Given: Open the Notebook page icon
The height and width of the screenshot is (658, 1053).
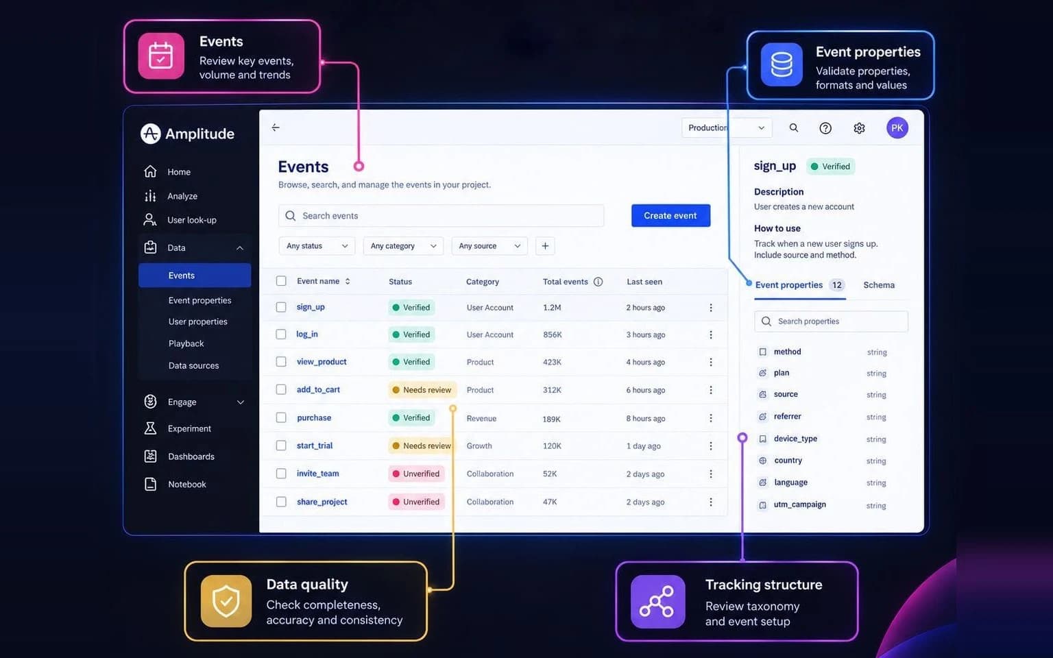Looking at the screenshot, I should 150,484.
